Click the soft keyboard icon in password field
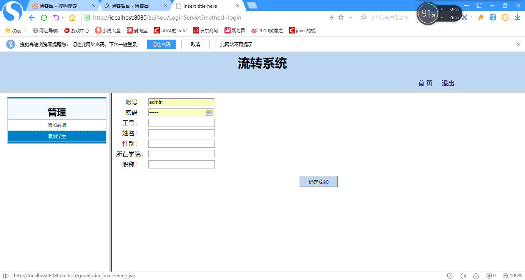525x280 pixels. [209, 113]
